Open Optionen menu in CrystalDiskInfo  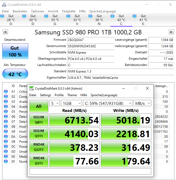click(38, 11)
